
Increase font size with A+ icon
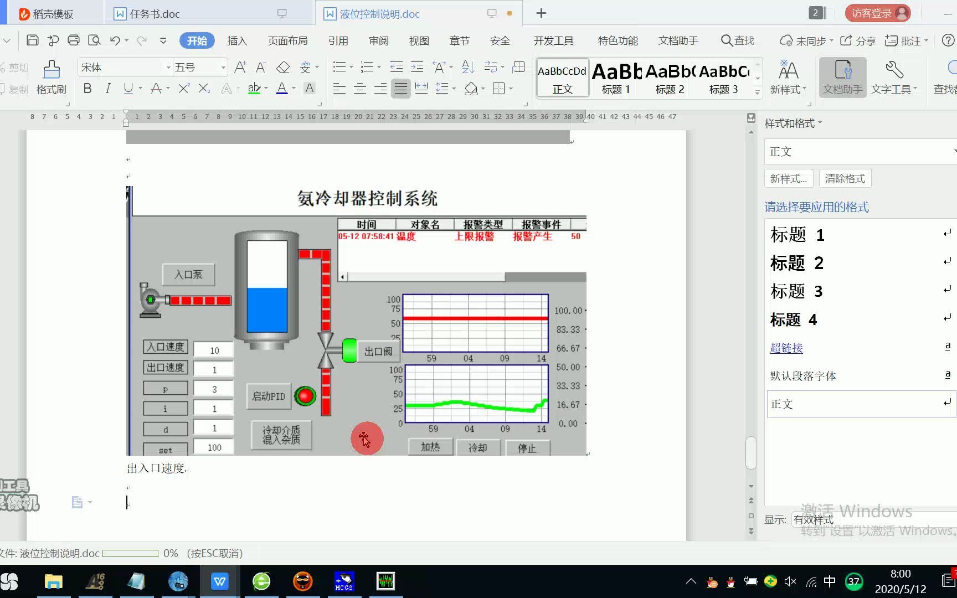(x=240, y=68)
